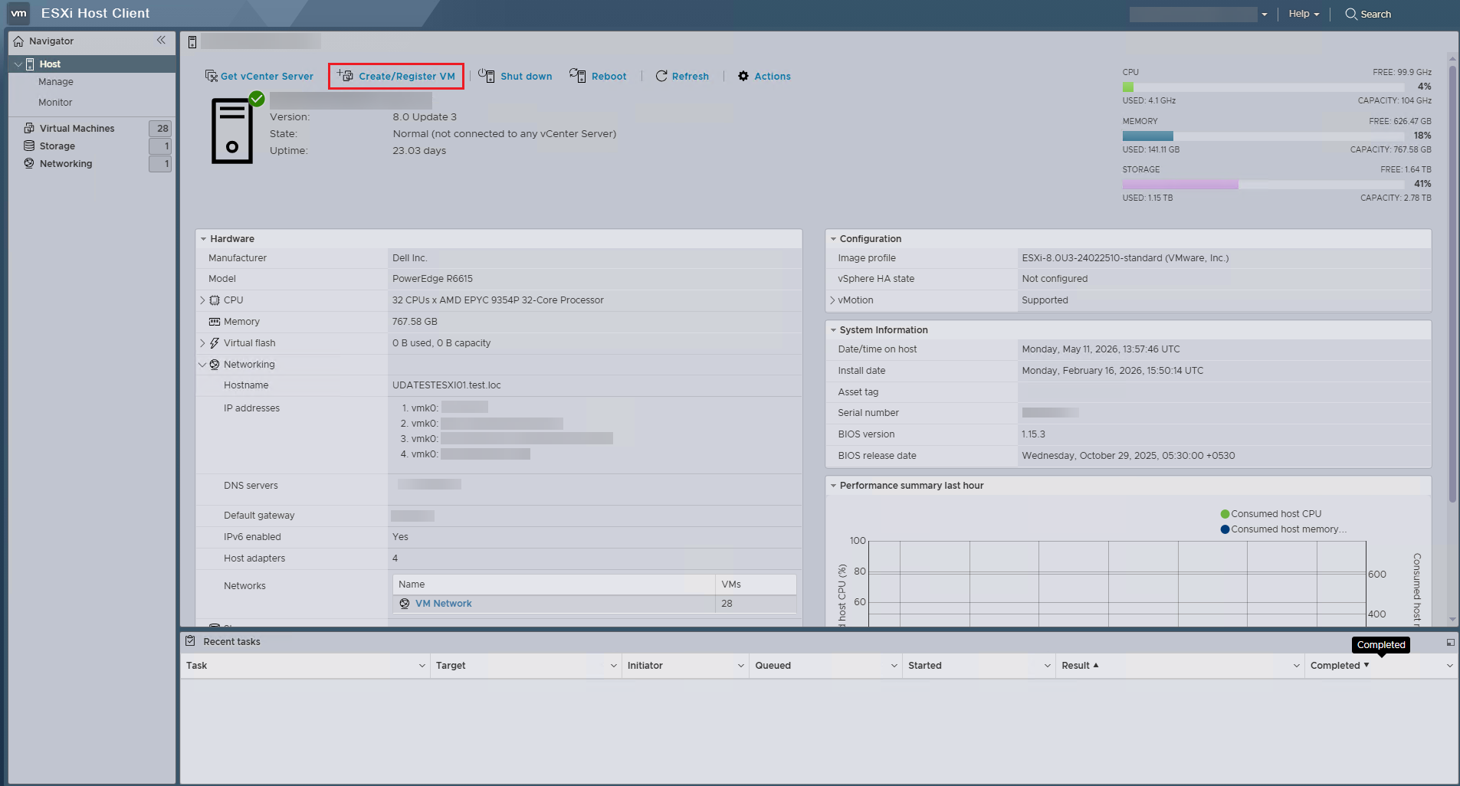This screenshot has width=1460, height=786.
Task: Click the main page vertical scrollbar
Action: pos(1452,283)
